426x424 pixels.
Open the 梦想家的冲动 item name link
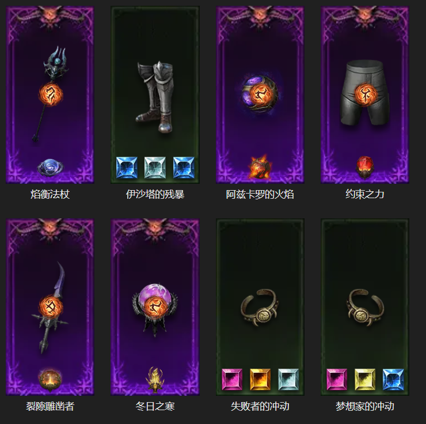pyautogui.click(x=365, y=406)
